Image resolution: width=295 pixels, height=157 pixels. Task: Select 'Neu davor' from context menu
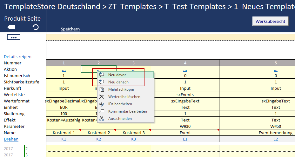point(117,75)
